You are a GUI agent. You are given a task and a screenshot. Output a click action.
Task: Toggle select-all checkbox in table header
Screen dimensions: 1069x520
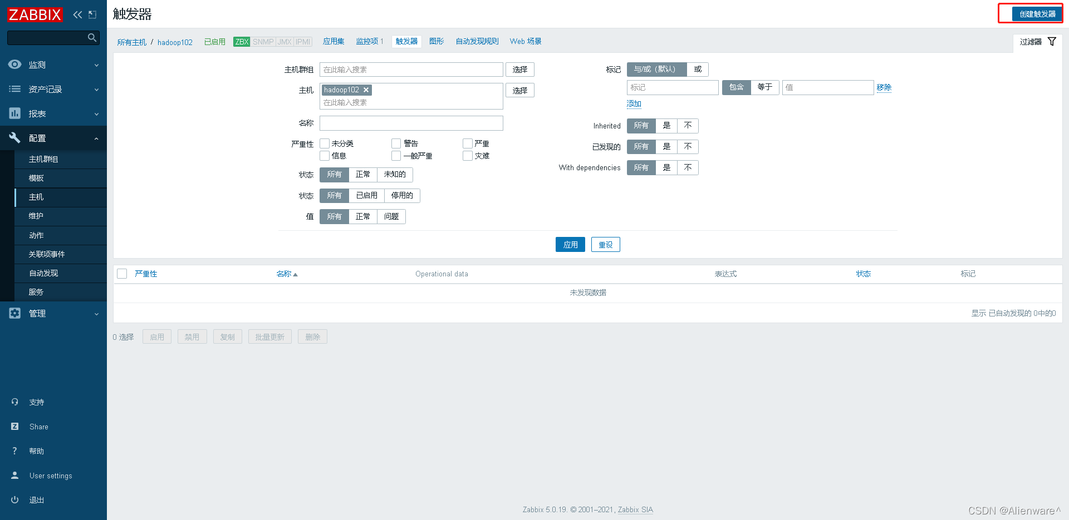click(122, 274)
